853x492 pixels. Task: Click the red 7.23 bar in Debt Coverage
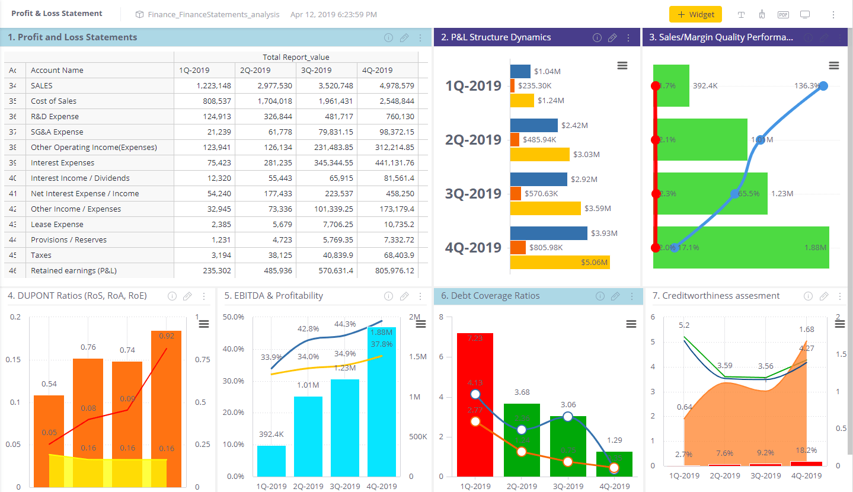[x=475, y=405]
